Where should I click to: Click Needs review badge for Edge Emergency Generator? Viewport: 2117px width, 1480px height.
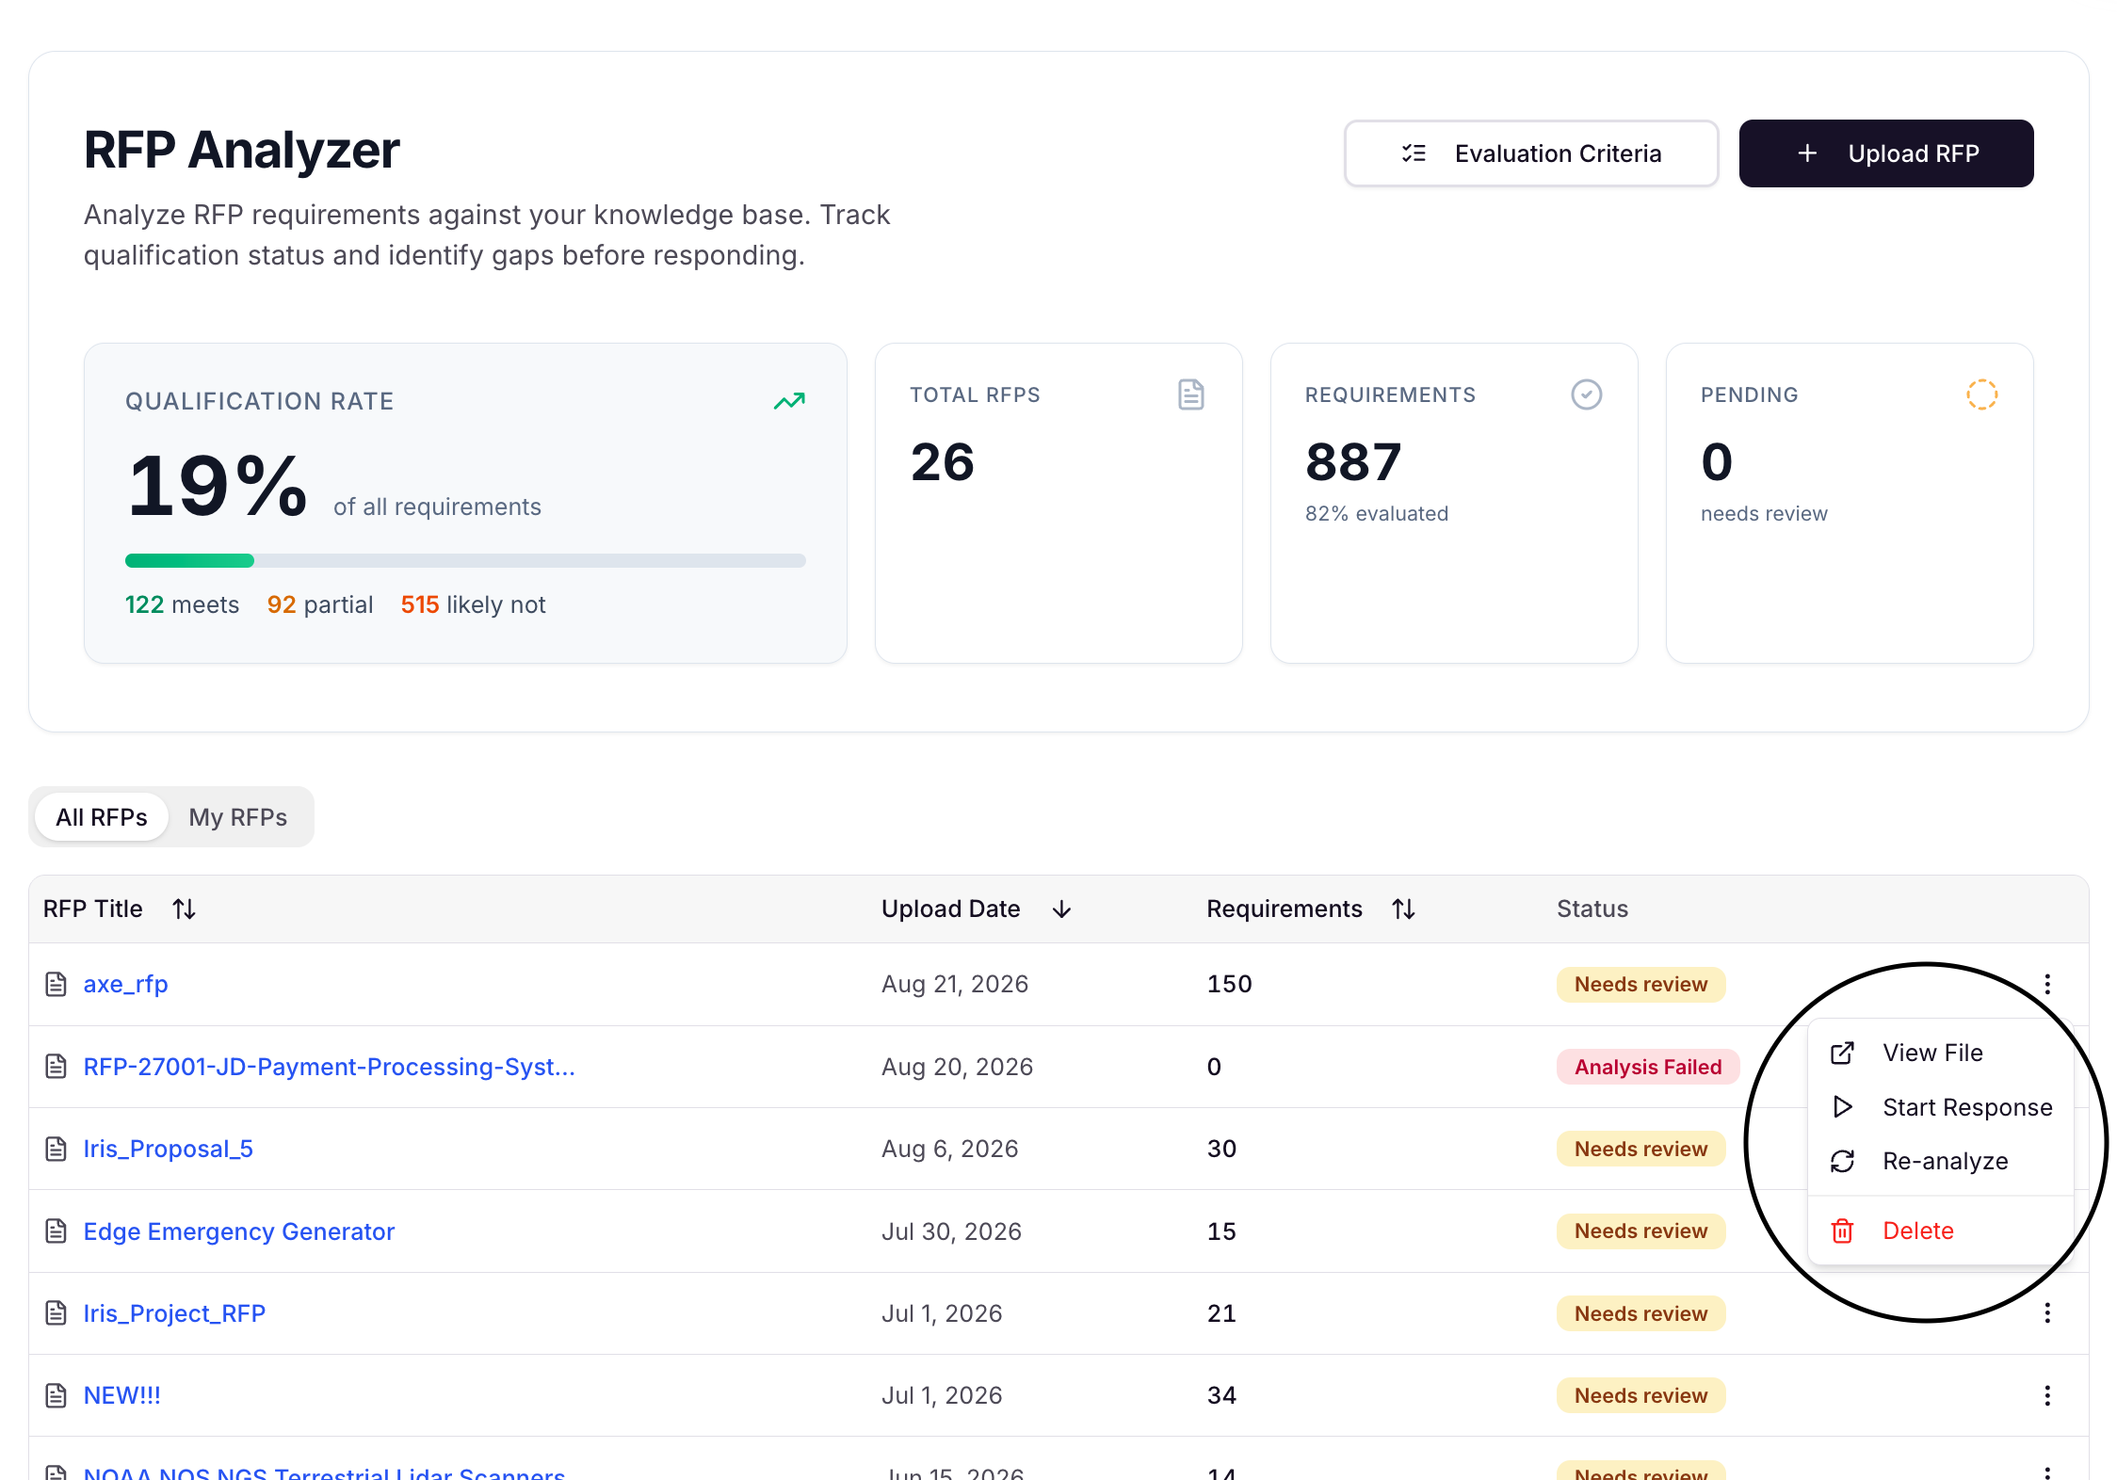pos(1640,1231)
